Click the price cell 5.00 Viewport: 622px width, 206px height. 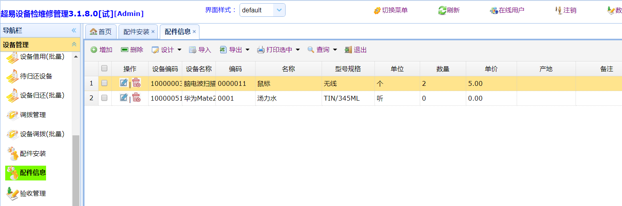[491, 83]
